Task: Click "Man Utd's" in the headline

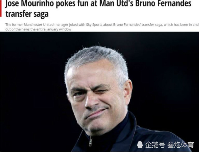Action: coord(116,3)
